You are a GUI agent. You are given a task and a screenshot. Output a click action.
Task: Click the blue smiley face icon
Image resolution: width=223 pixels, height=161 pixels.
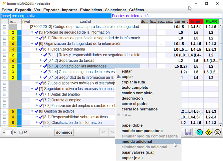[200, 132]
